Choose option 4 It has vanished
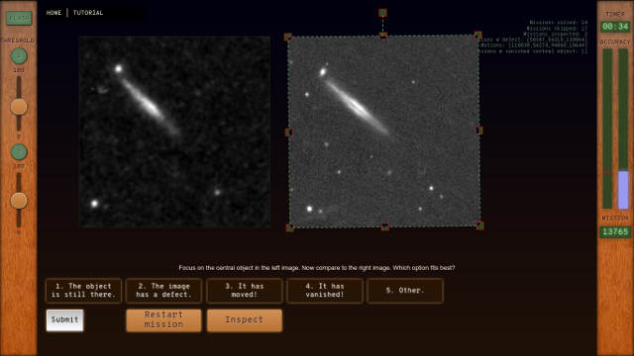634x356 pixels. point(325,291)
